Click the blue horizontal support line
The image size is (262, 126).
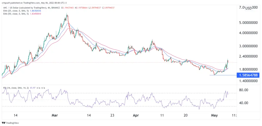click(223, 75)
